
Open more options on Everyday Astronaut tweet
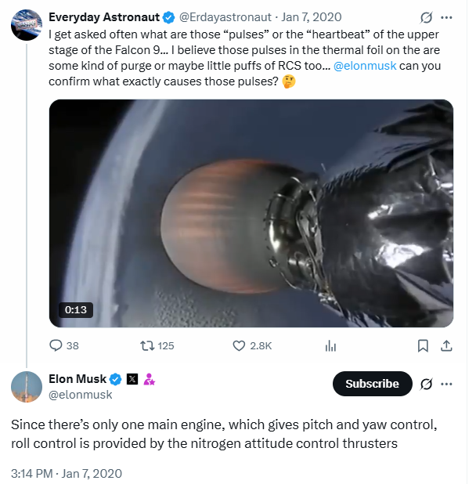point(447,17)
